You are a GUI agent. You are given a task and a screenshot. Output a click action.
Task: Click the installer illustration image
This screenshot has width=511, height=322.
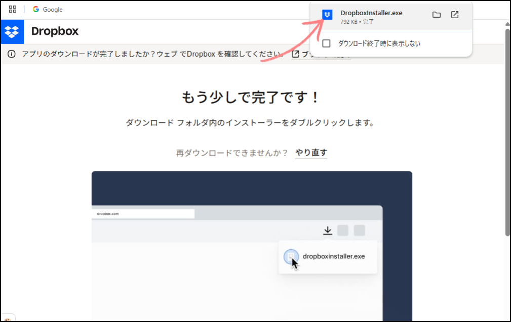252,246
